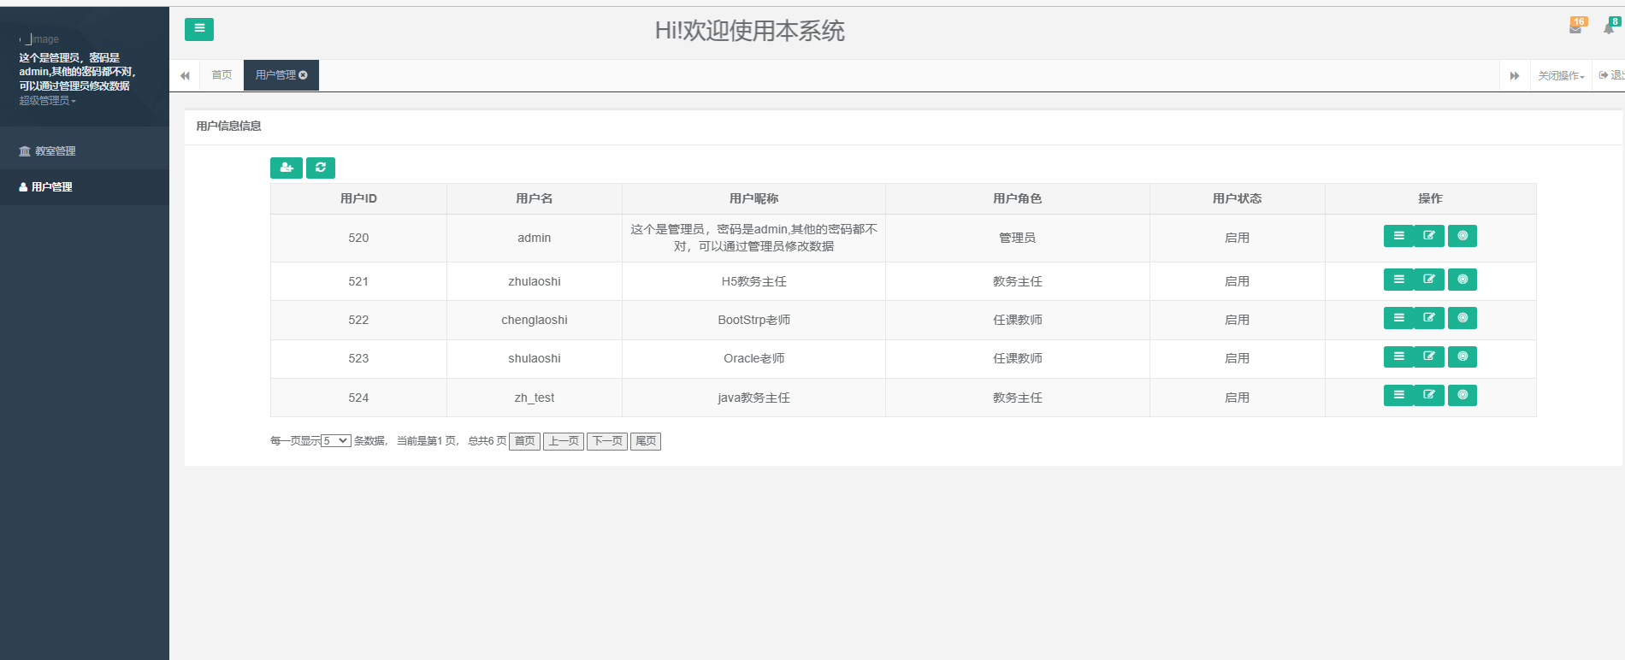The width and height of the screenshot is (1625, 660).
Task: Select the username cell zhulaoshi
Action: tap(535, 281)
